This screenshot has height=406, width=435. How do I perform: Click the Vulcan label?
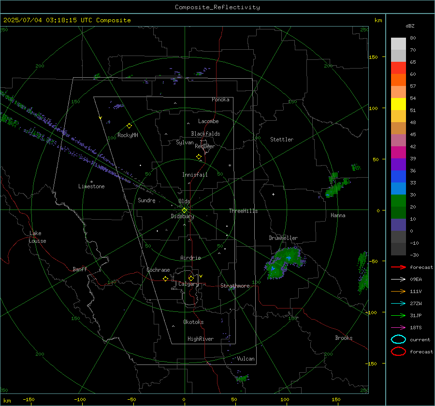[x=246, y=359]
